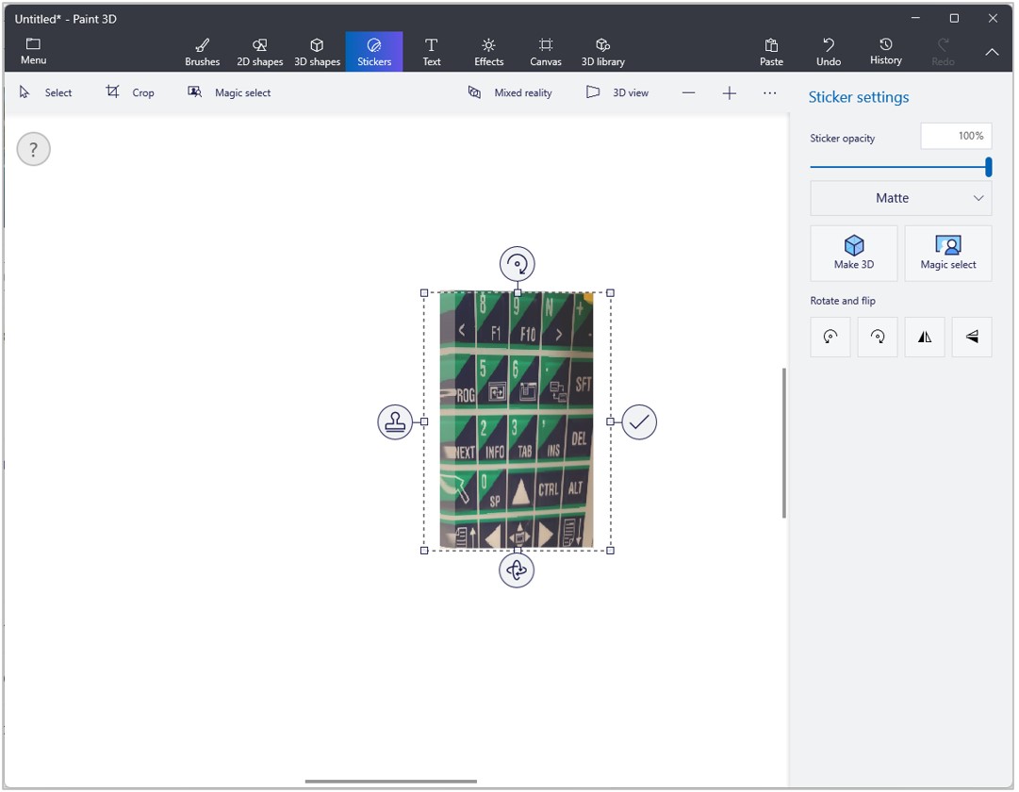
Task: Stamp the sticker with the stamp handle
Action: 395,421
